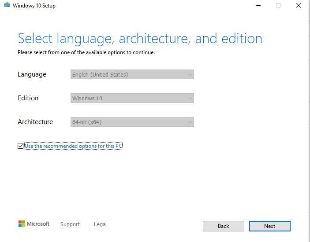This screenshot has height=242, width=310.
Task: Close the Windows 10 Setup window
Action: (x=299, y=5)
